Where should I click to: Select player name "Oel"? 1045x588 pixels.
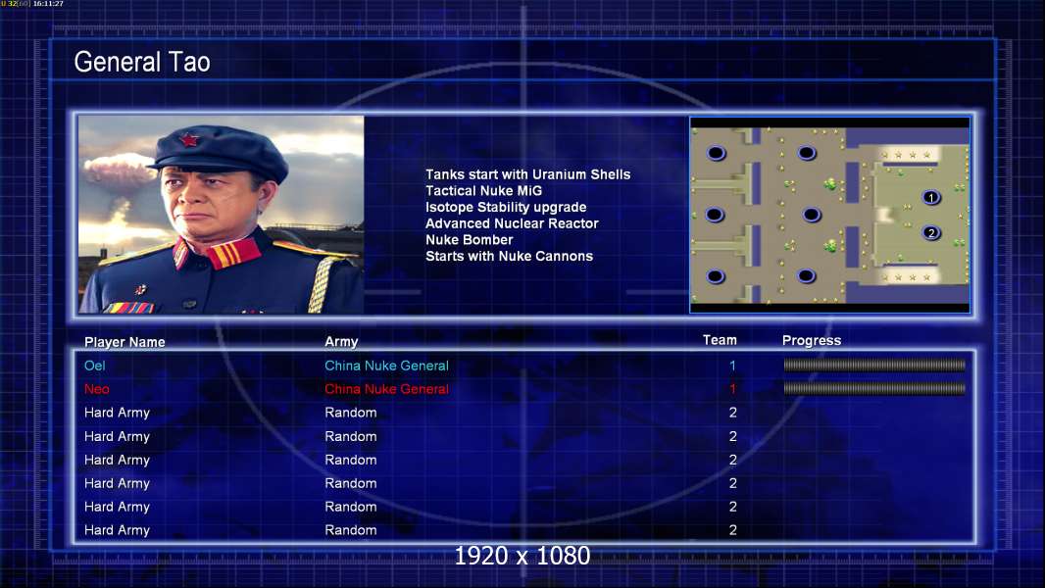click(x=95, y=366)
